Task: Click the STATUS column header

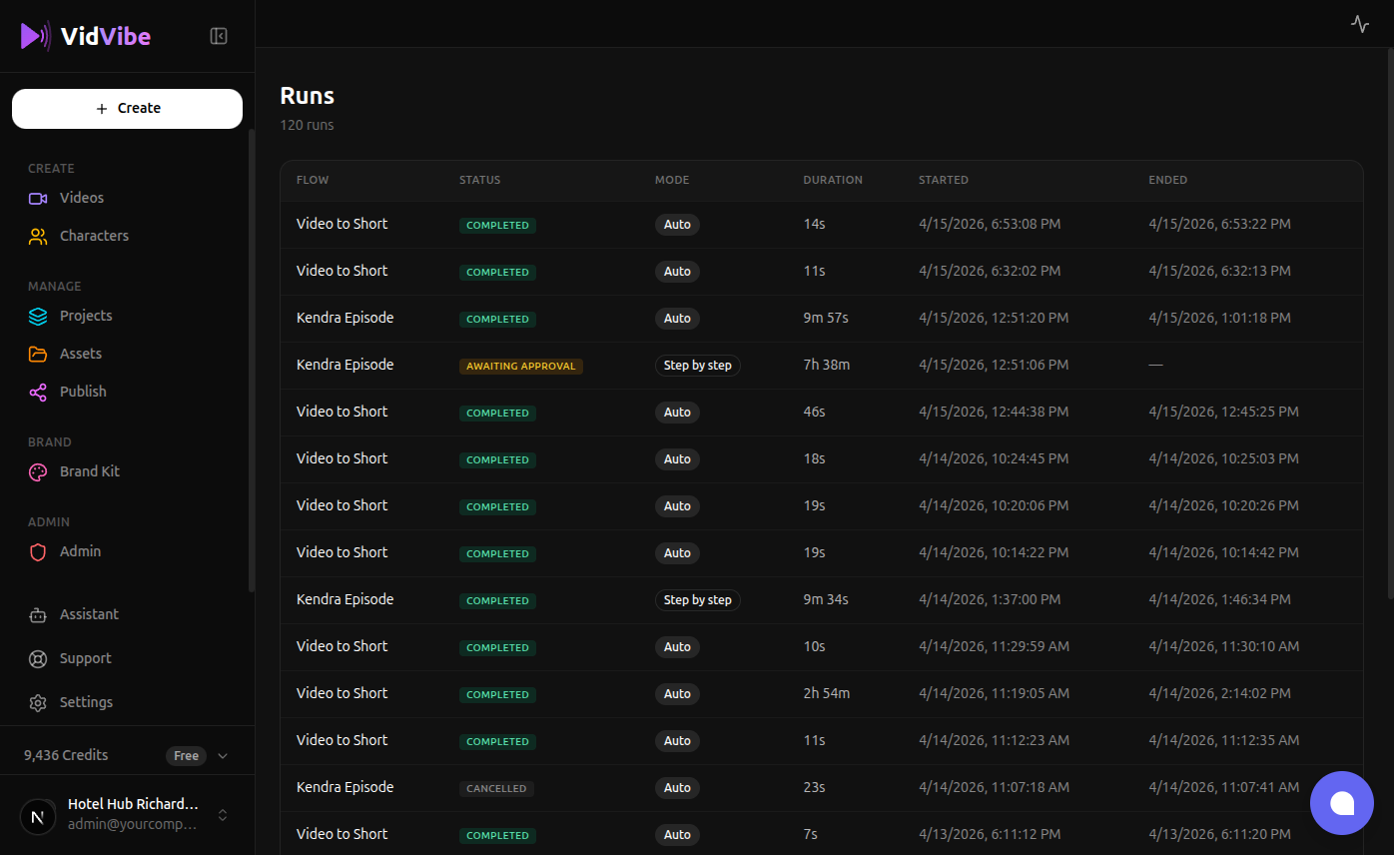Action: [480, 180]
